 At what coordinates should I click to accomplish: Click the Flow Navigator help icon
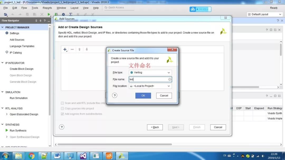click(x=45, y=21)
